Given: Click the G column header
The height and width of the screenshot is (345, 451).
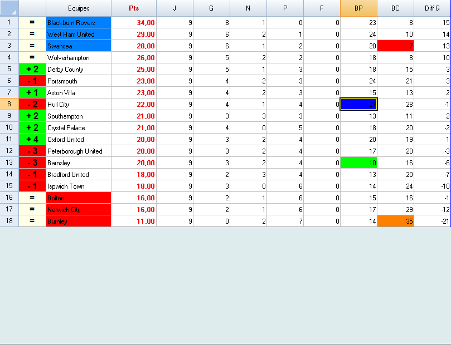Looking at the screenshot, I should click(211, 8).
